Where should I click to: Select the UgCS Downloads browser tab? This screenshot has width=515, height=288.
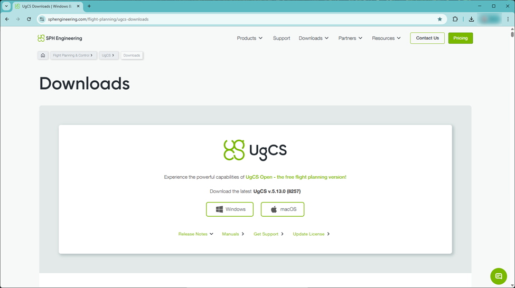(x=48, y=6)
